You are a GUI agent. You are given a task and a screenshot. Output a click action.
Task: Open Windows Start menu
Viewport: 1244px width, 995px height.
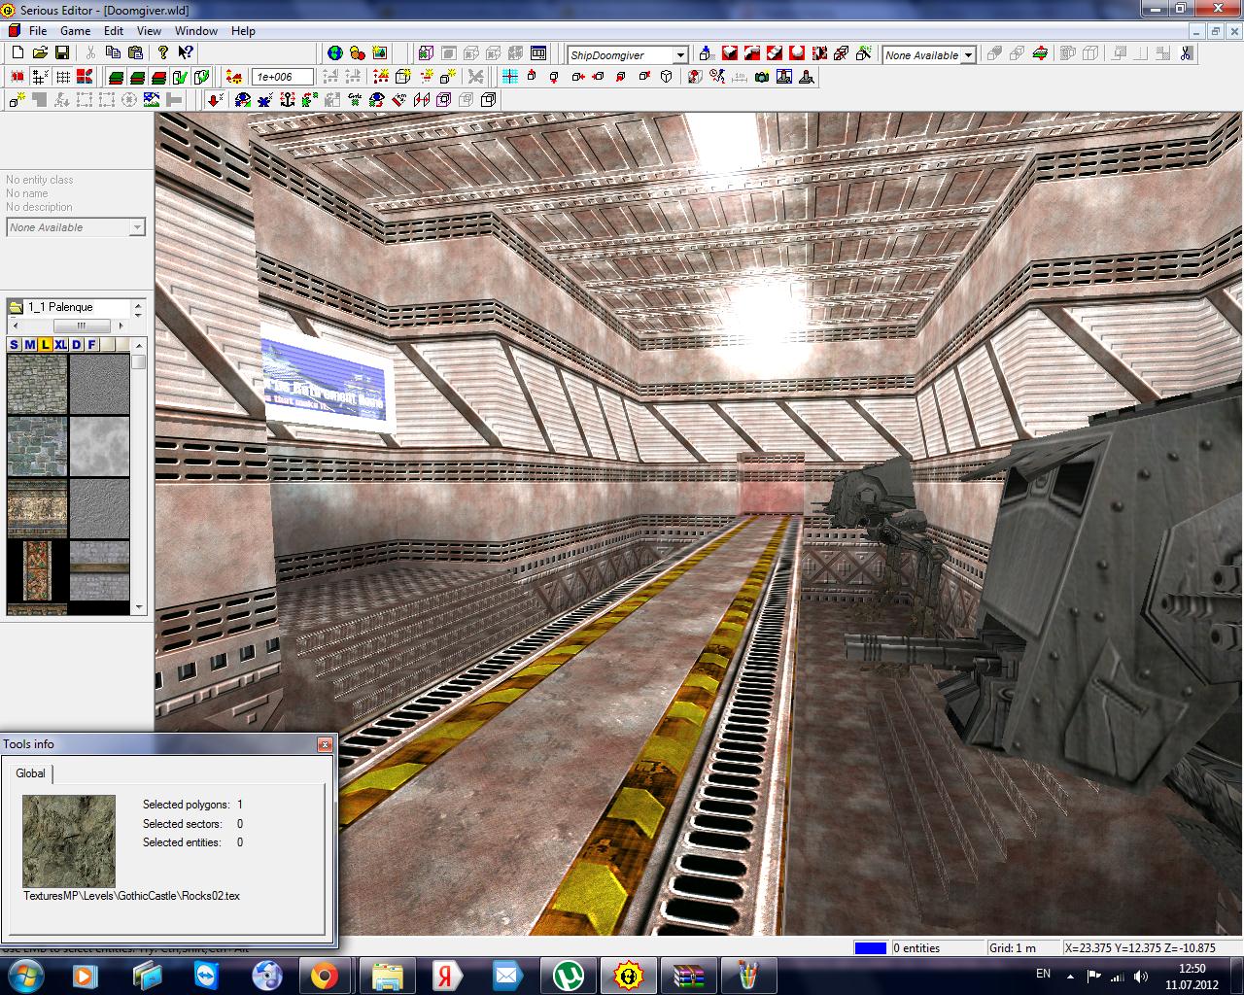click(x=25, y=975)
